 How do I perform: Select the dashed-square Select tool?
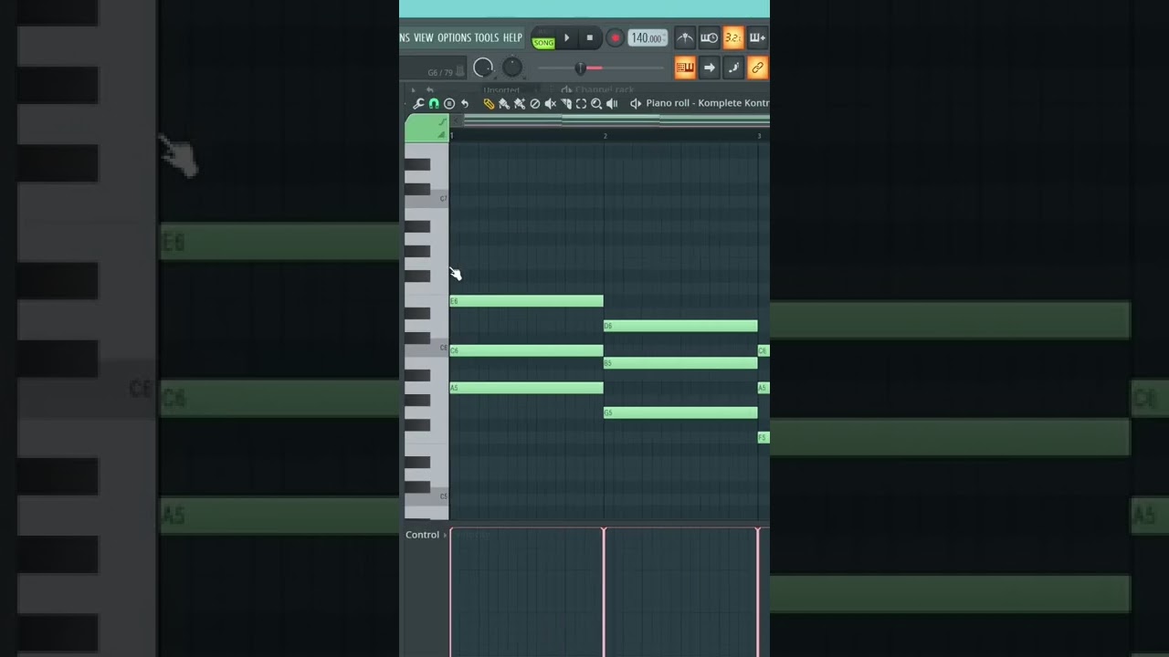(x=581, y=104)
